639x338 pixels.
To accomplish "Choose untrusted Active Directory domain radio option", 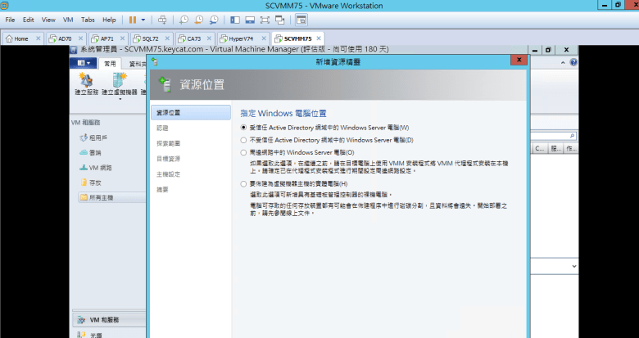I will [242, 140].
